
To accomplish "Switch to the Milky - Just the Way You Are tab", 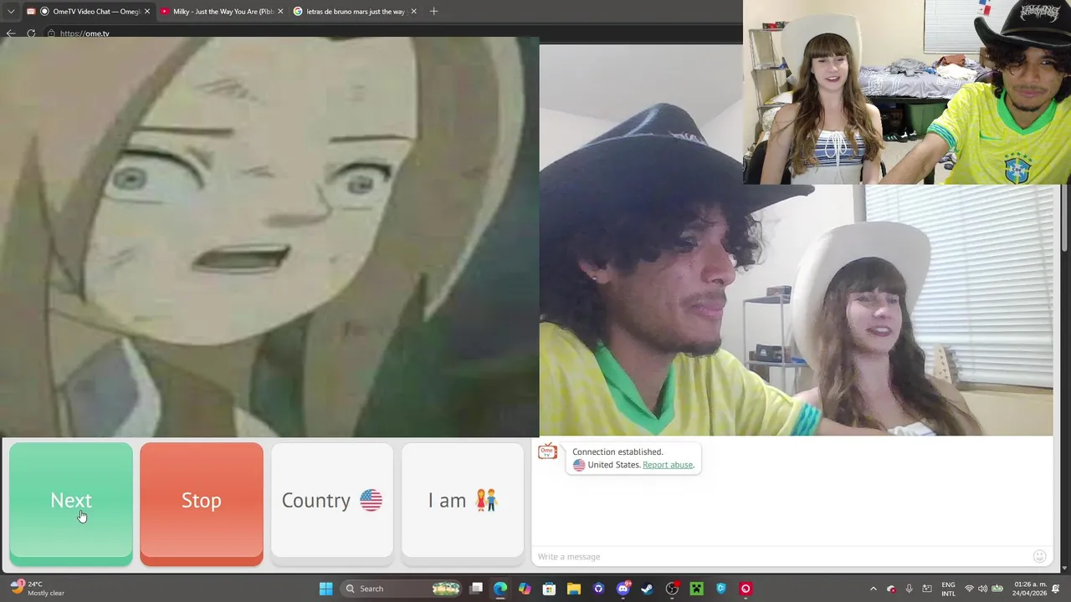I will click(x=222, y=12).
